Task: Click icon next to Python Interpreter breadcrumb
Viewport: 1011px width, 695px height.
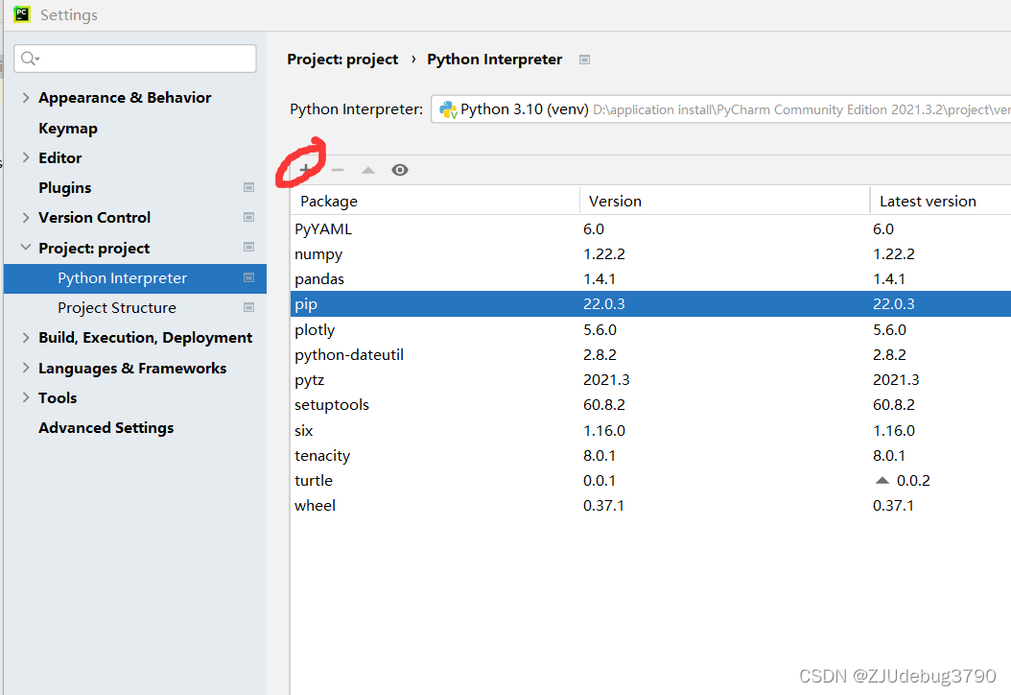Action: pos(585,60)
